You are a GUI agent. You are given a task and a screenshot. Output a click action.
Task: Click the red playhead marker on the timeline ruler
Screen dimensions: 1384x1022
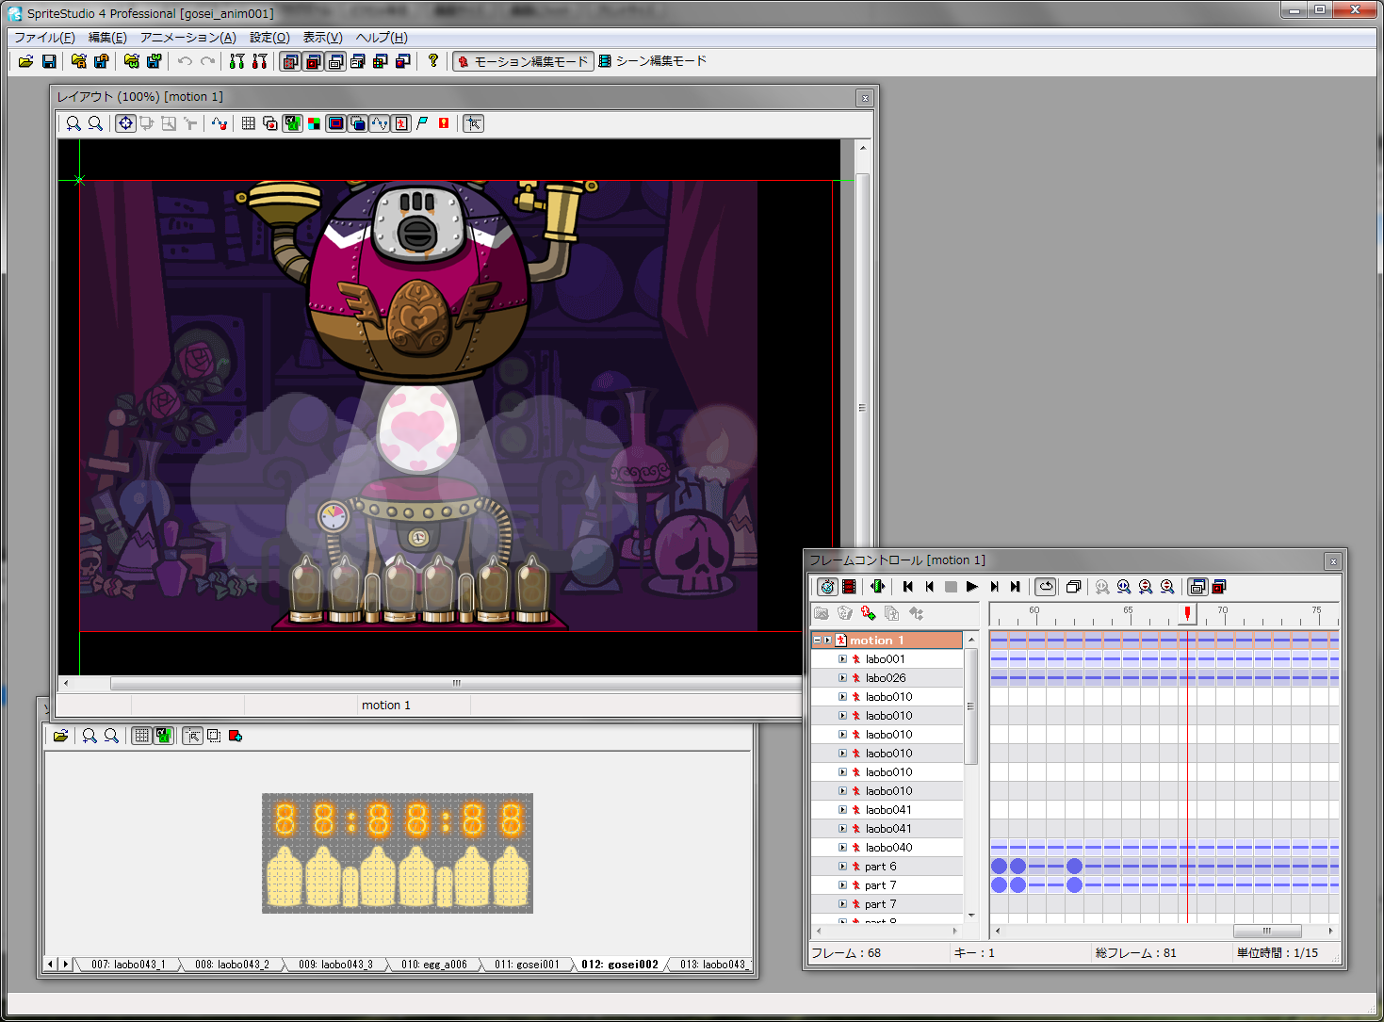click(1187, 612)
